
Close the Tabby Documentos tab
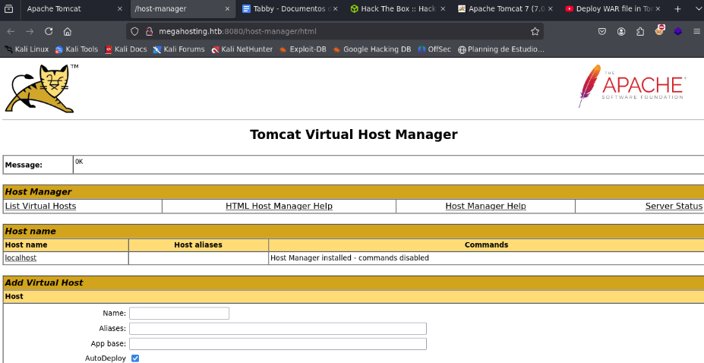coord(335,8)
